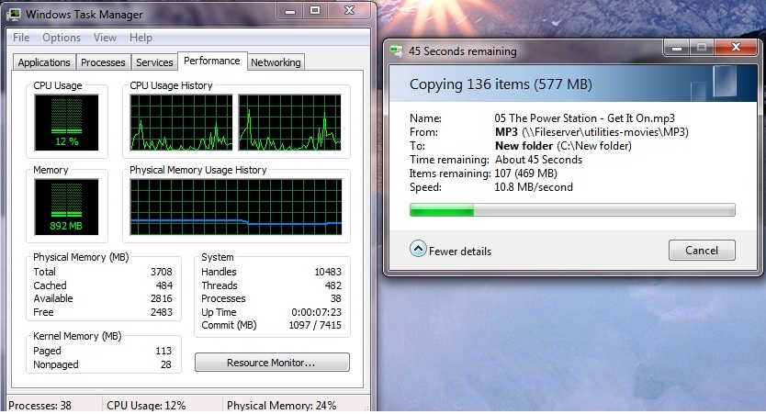Viewport: 766px width, 414px height.
Task: Click the status bar CPU Usage: 12% entry
Action: [146, 406]
